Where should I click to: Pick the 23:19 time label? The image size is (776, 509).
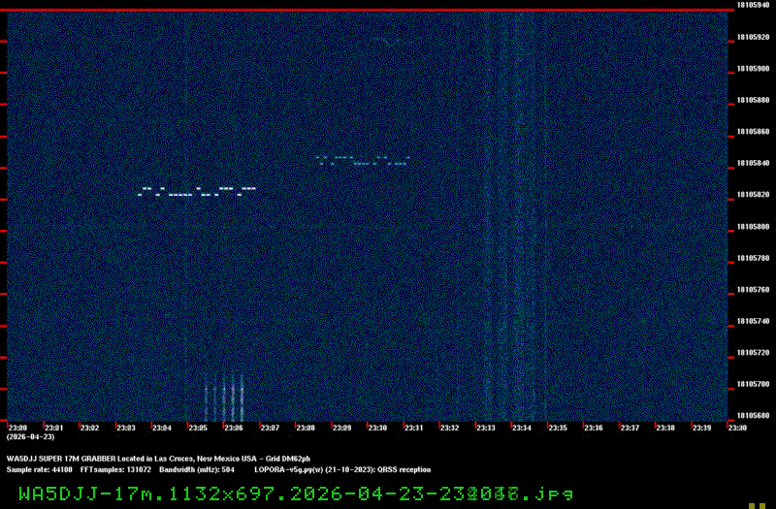point(701,428)
